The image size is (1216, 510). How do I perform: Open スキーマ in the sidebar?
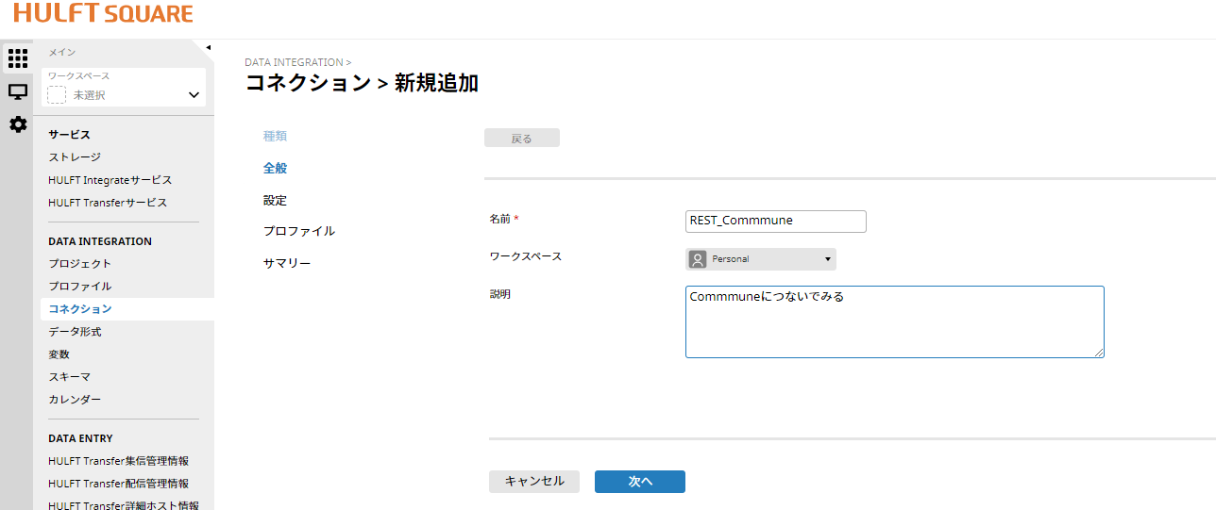click(x=70, y=377)
